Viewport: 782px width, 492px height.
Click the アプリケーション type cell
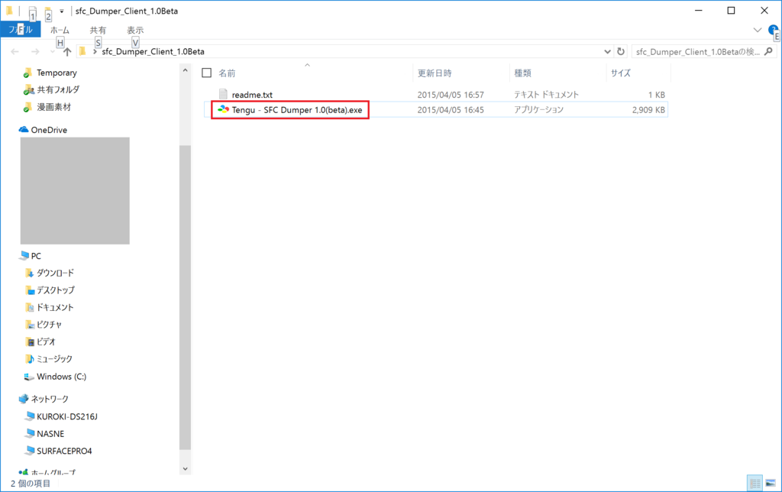[x=538, y=110]
